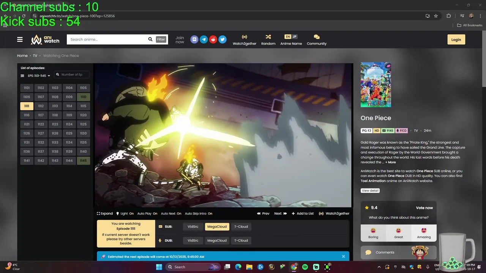Start Watch2gether below the player
The width and height of the screenshot is (486, 273).
[x=334, y=213]
